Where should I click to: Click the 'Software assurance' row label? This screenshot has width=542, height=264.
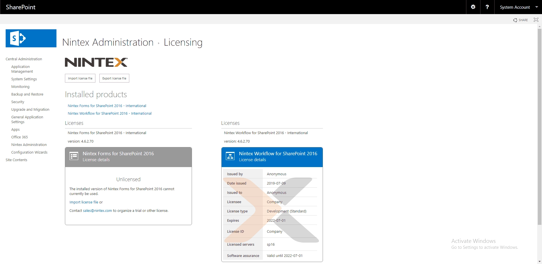[x=243, y=256]
